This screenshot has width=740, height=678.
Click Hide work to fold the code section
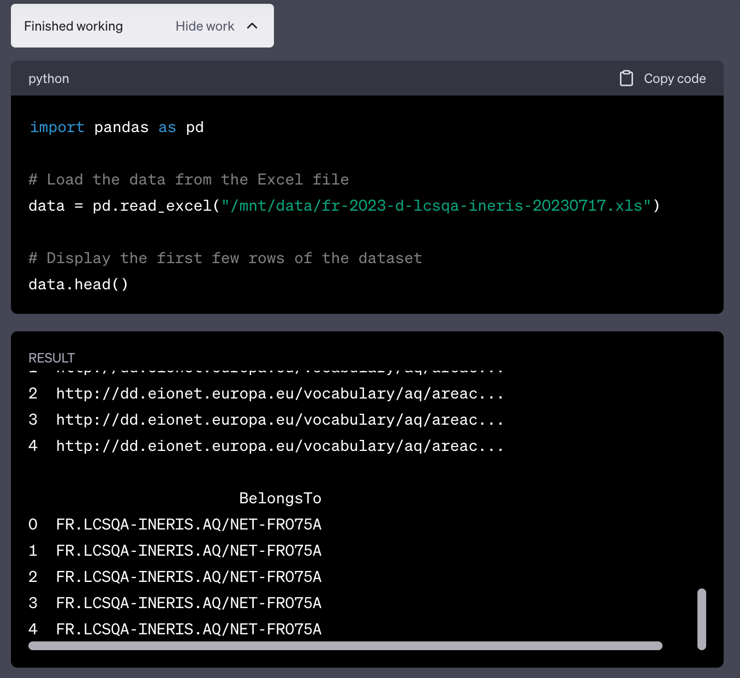coord(204,26)
